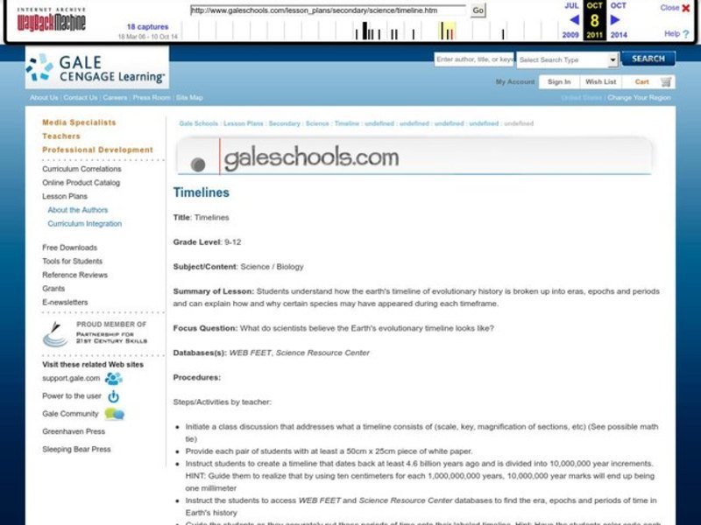
Task: Open the Wish List
Action: click(x=600, y=81)
